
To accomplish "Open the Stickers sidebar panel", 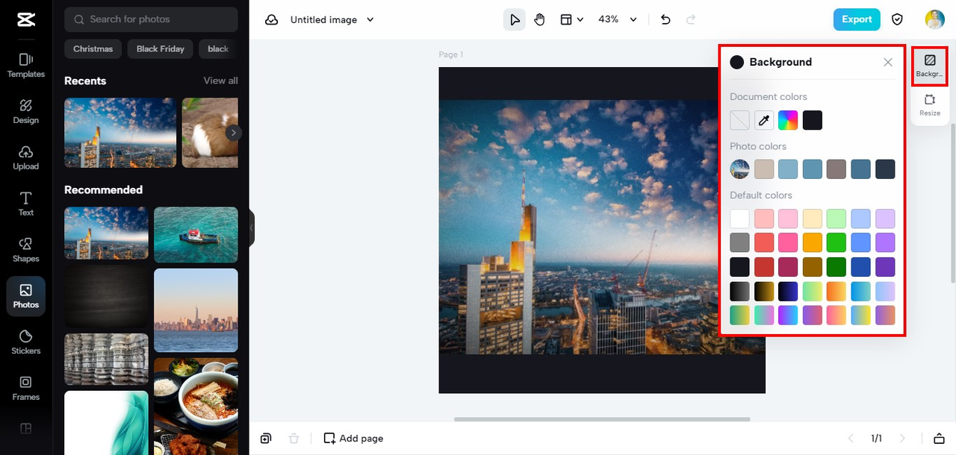I will click(x=25, y=342).
